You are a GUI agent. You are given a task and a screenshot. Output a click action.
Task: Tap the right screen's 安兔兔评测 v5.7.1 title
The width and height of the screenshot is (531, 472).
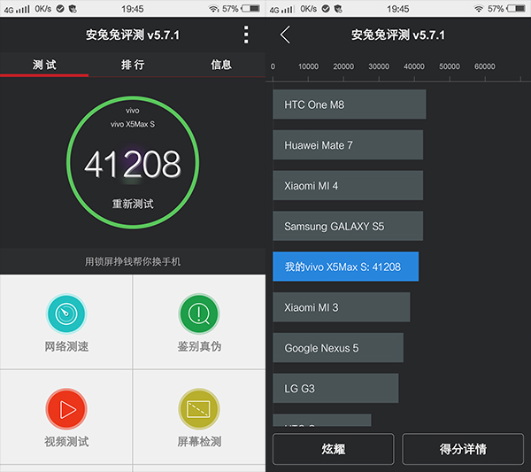pos(398,35)
